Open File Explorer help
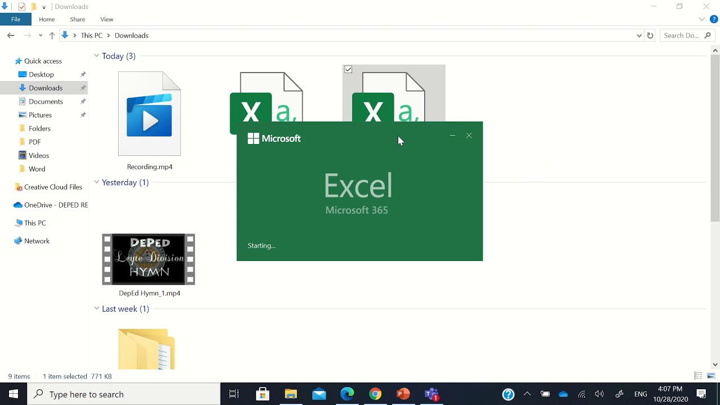720x405 pixels. (714, 19)
